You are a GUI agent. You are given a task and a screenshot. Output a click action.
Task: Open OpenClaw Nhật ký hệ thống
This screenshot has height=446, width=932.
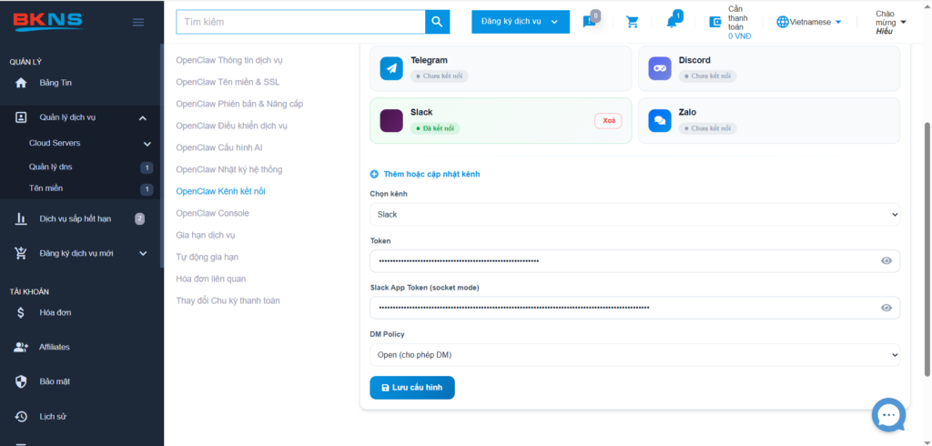(228, 169)
